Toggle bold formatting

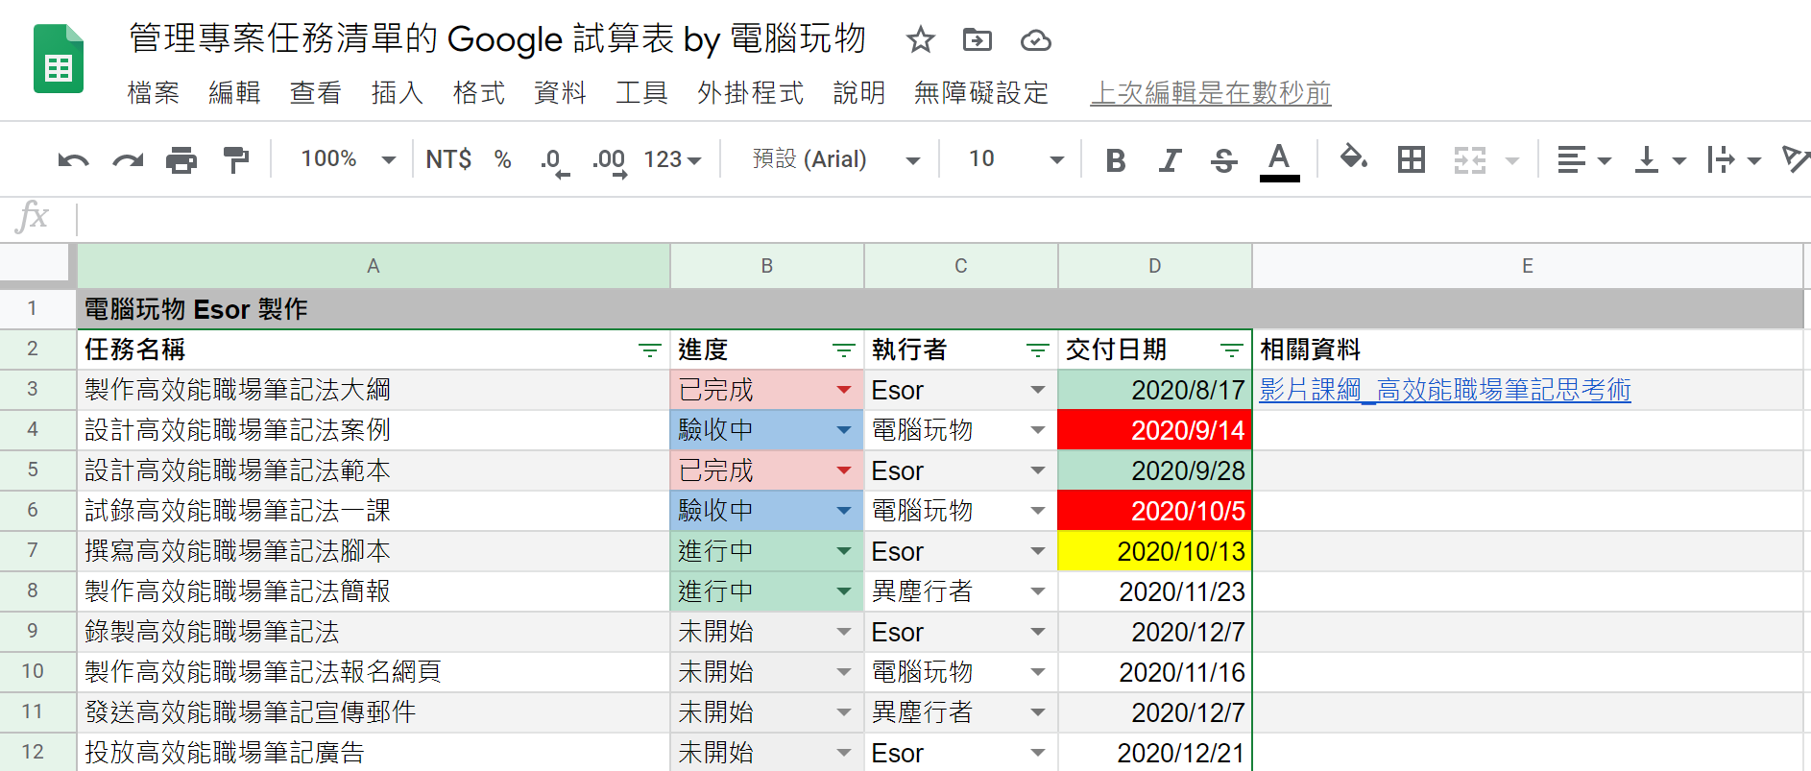(x=1115, y=160)
